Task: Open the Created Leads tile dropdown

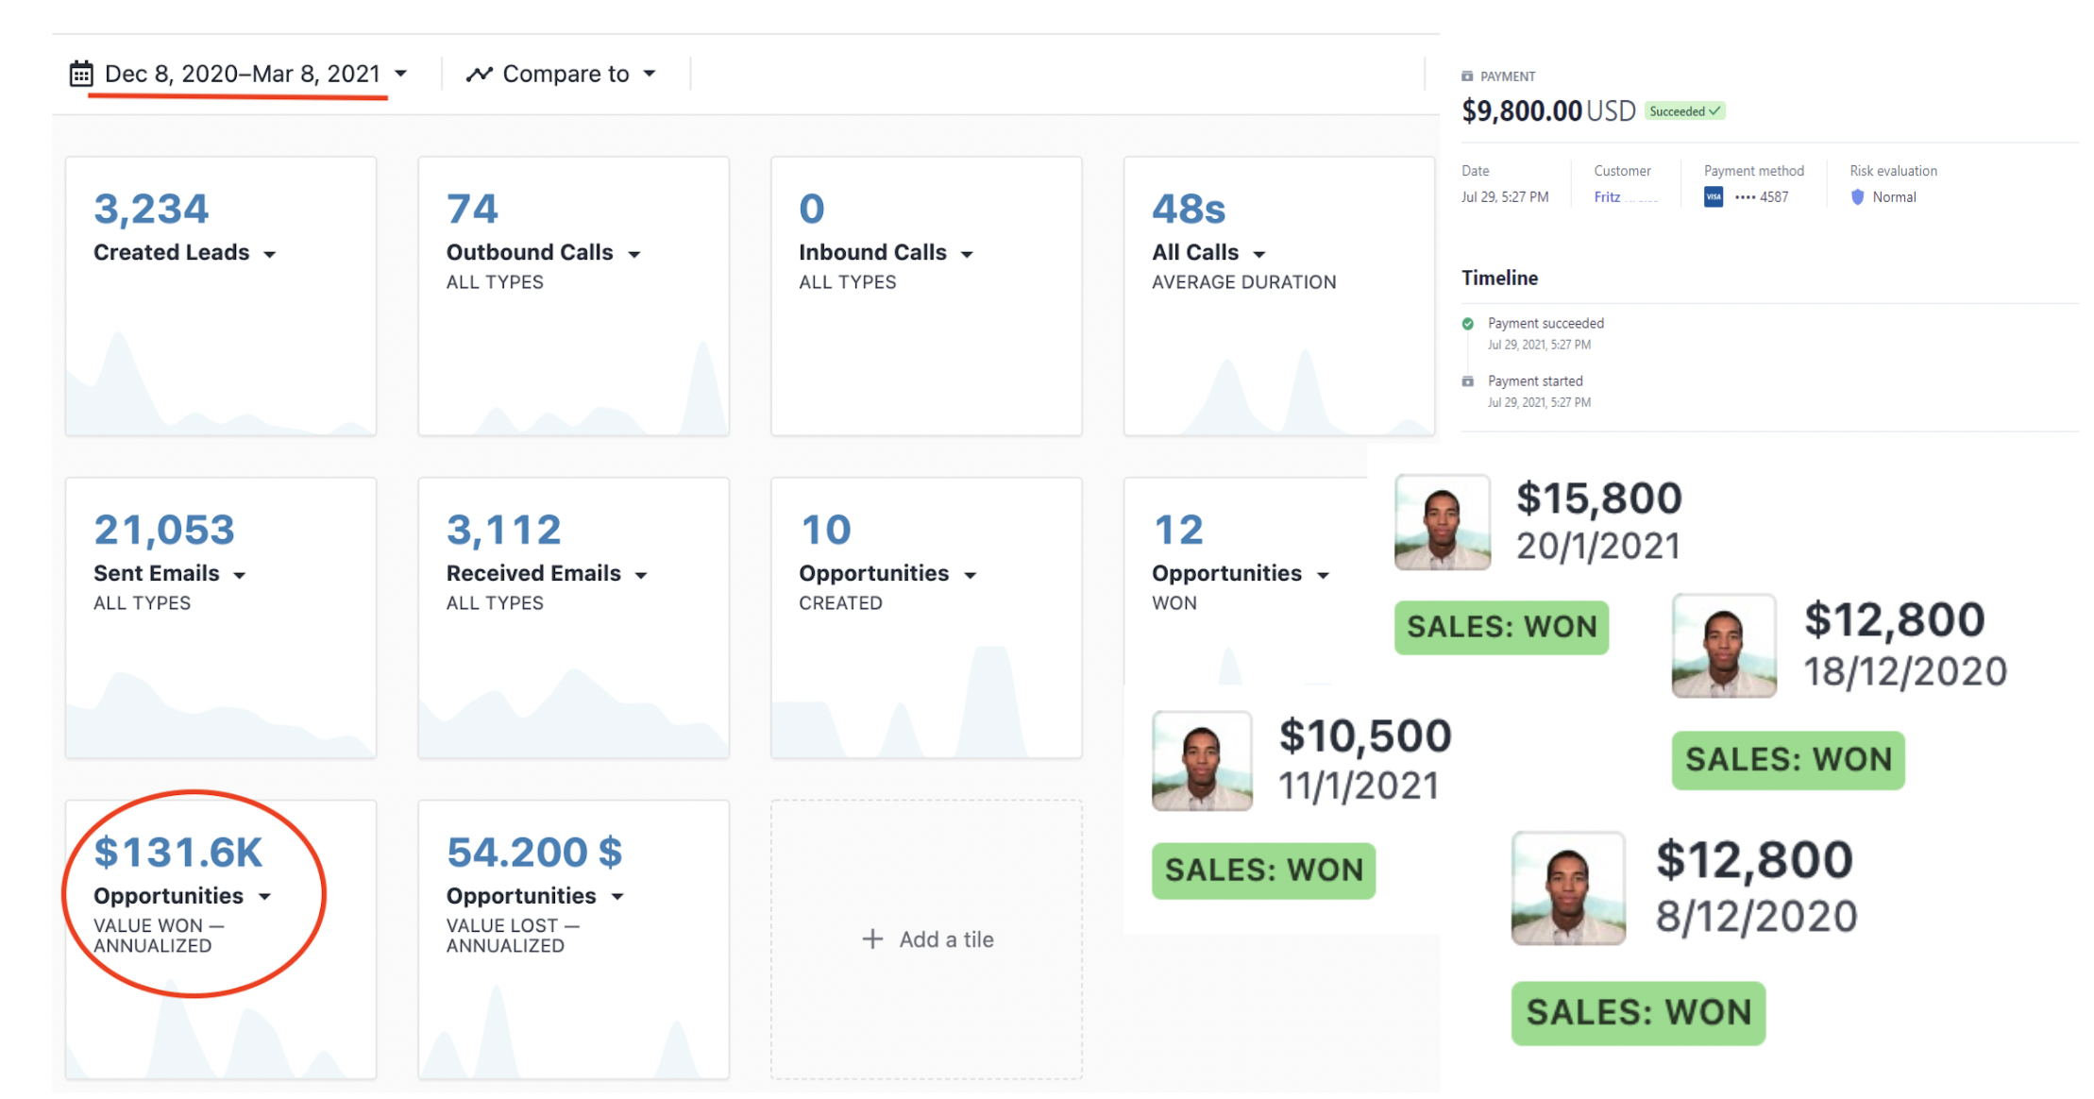Action: (x=270, y=254)
